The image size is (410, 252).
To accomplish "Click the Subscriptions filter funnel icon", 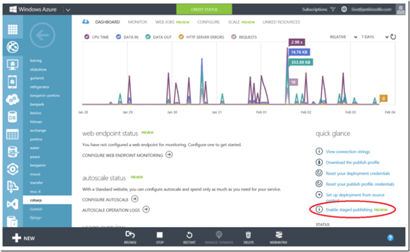I will [x=333, y=10].
